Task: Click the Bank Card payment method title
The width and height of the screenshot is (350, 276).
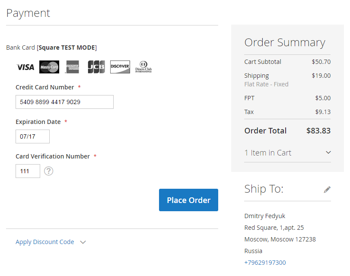Action: [x=51, y=48]
